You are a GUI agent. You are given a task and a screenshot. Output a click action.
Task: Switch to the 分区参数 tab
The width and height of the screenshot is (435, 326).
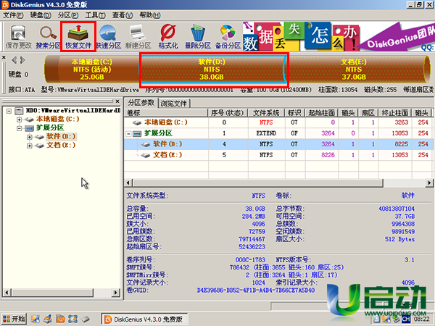click(141, 103)
